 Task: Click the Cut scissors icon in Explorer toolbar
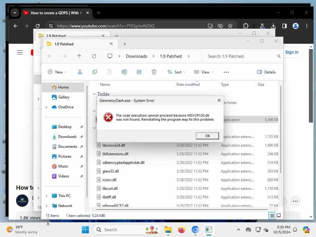(80, 72)
